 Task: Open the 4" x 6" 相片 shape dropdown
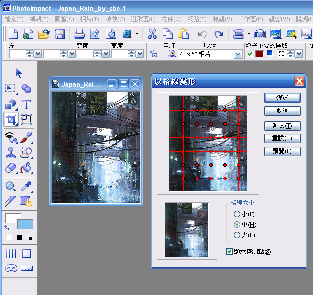pos(238,54)
